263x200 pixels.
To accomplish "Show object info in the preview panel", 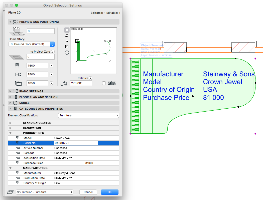I will [x=66, y=53].
